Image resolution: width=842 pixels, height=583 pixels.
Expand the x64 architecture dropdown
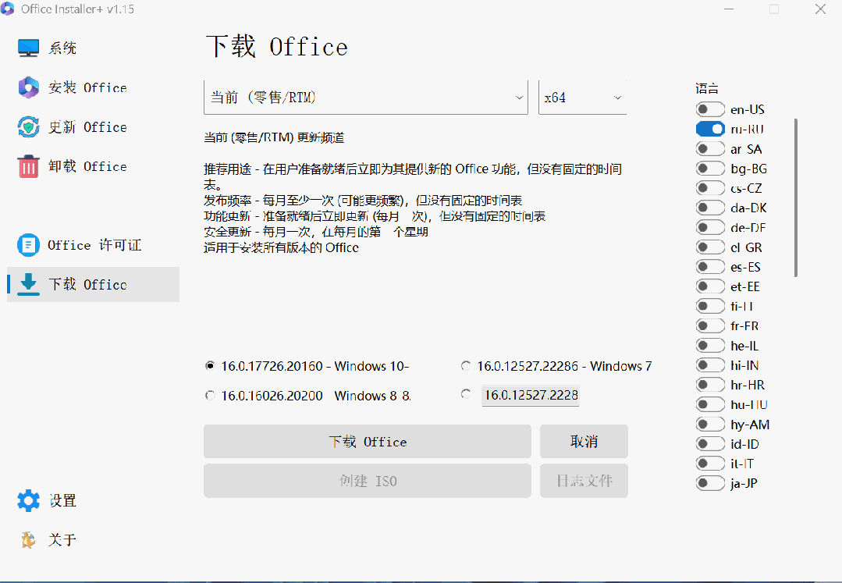pos(582,98)
